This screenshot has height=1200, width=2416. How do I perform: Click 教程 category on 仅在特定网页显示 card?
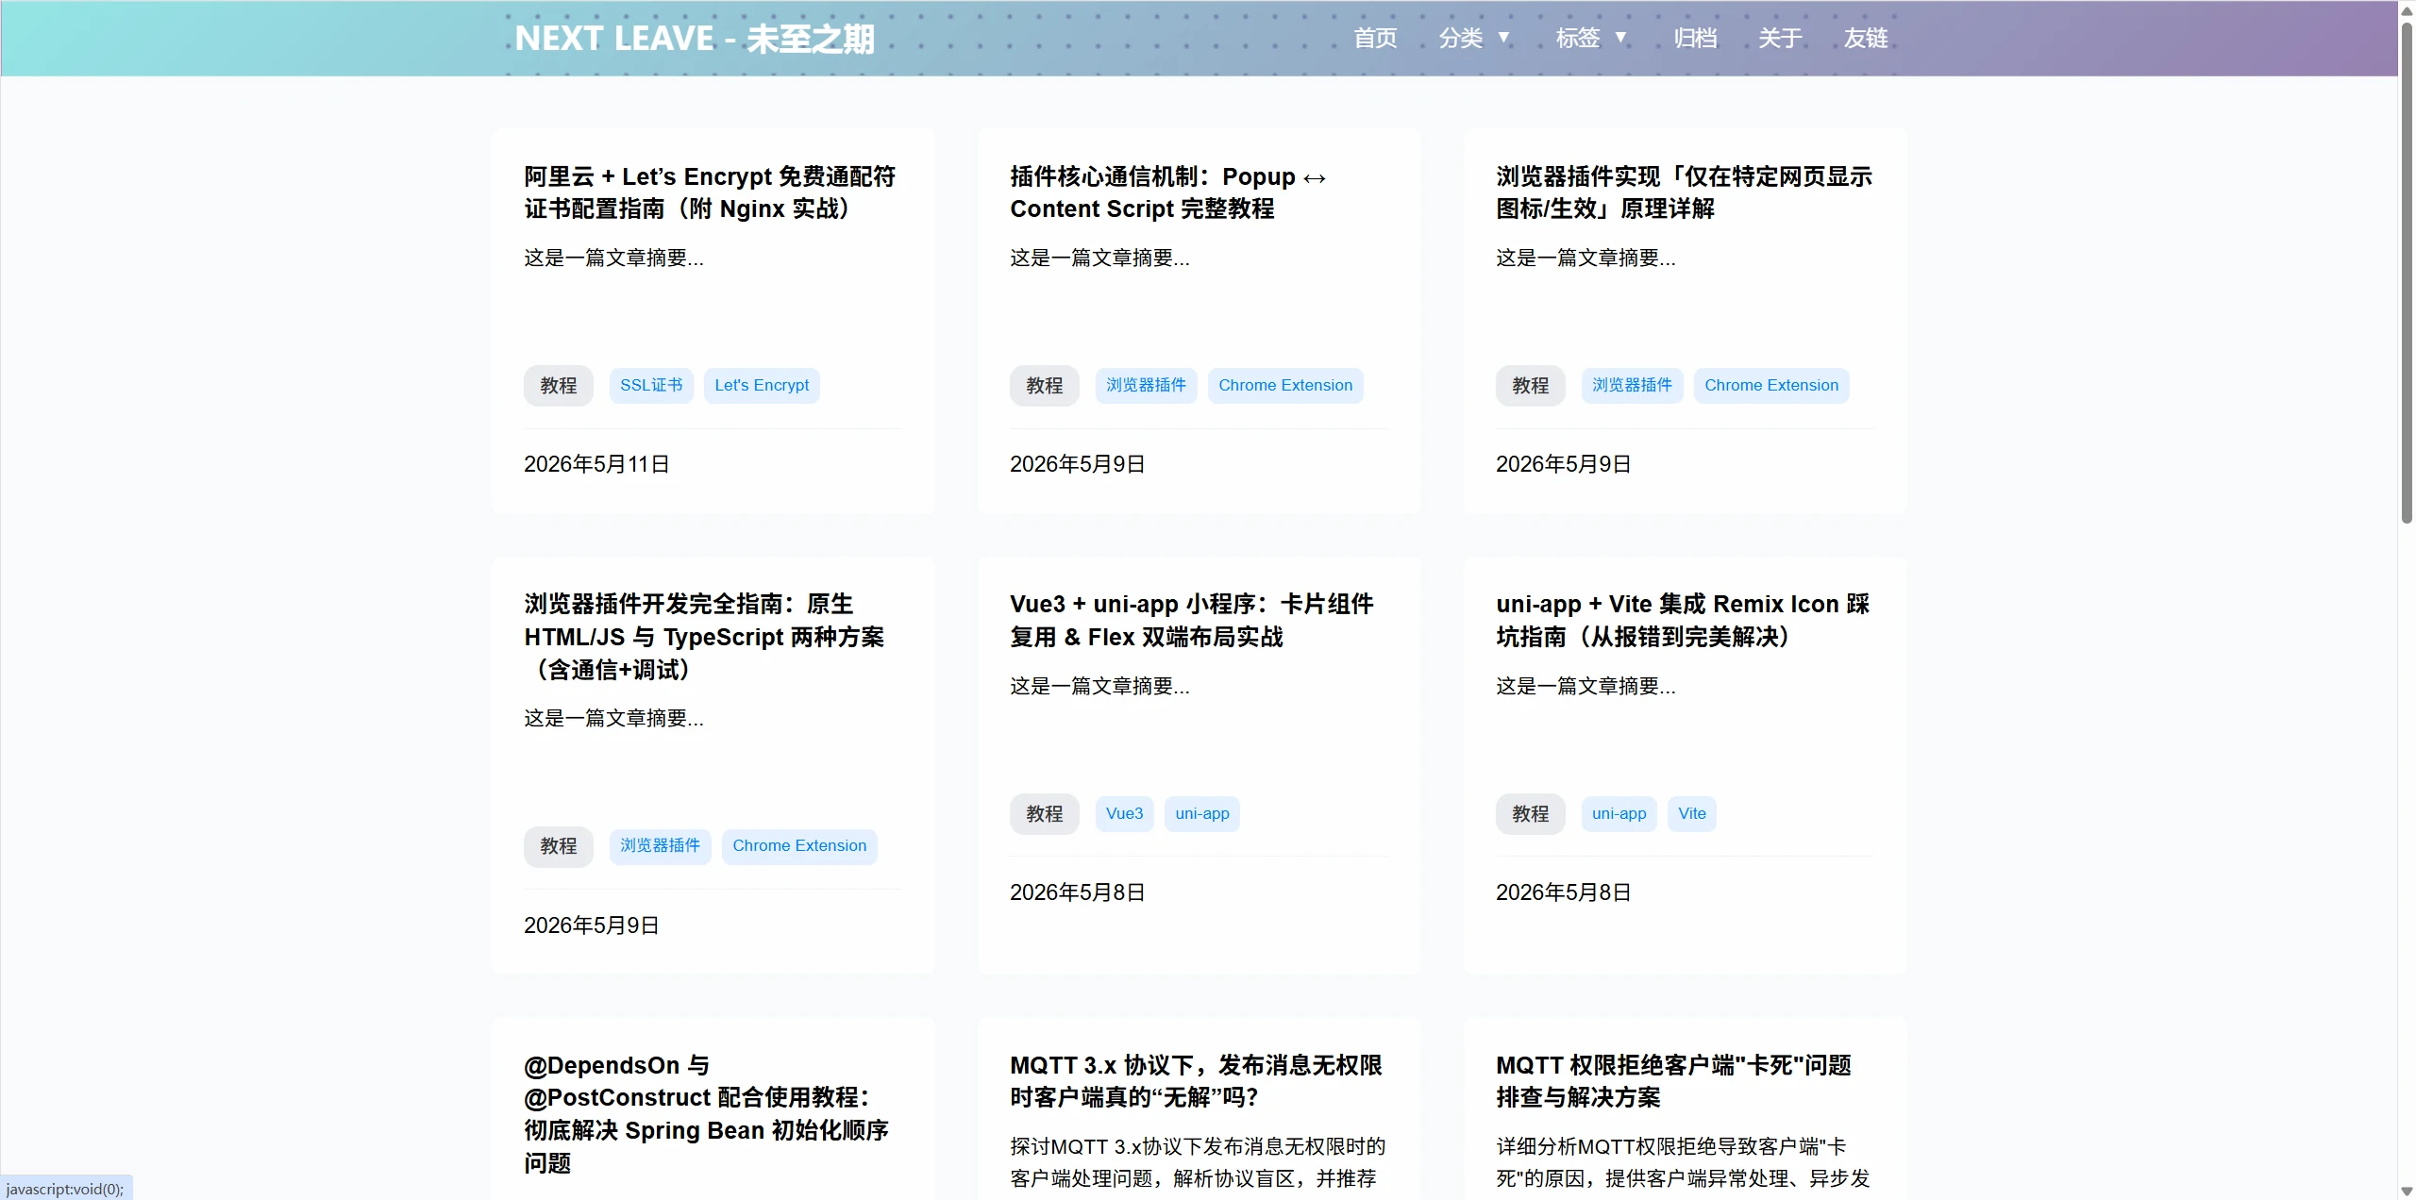1531,385
